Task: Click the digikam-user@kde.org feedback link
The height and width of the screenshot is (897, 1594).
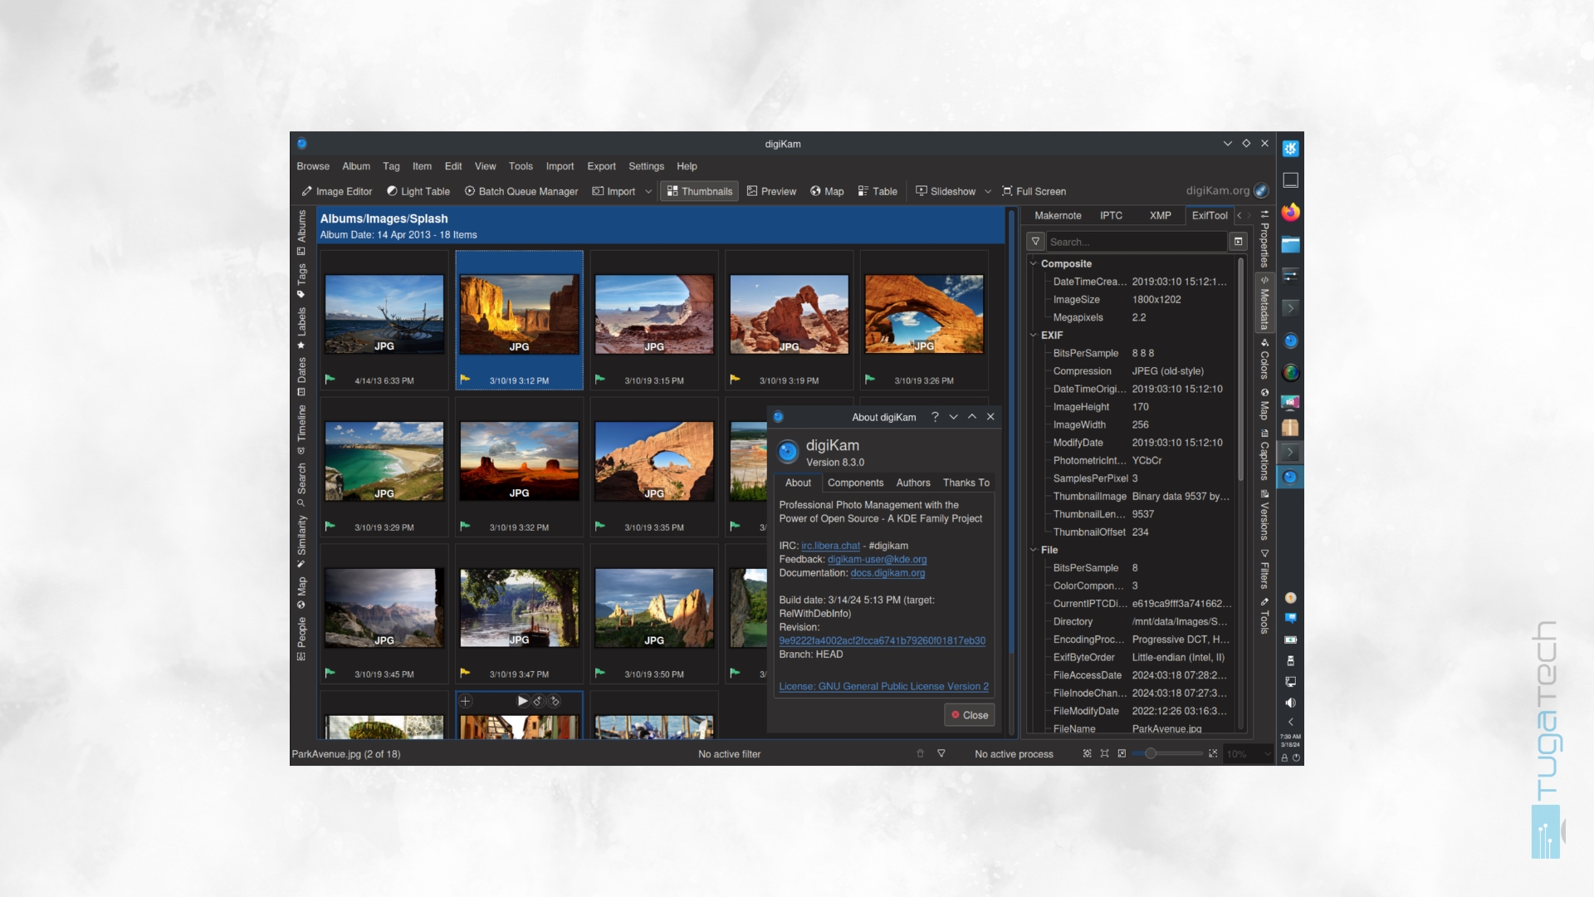Action: (877, 560)
